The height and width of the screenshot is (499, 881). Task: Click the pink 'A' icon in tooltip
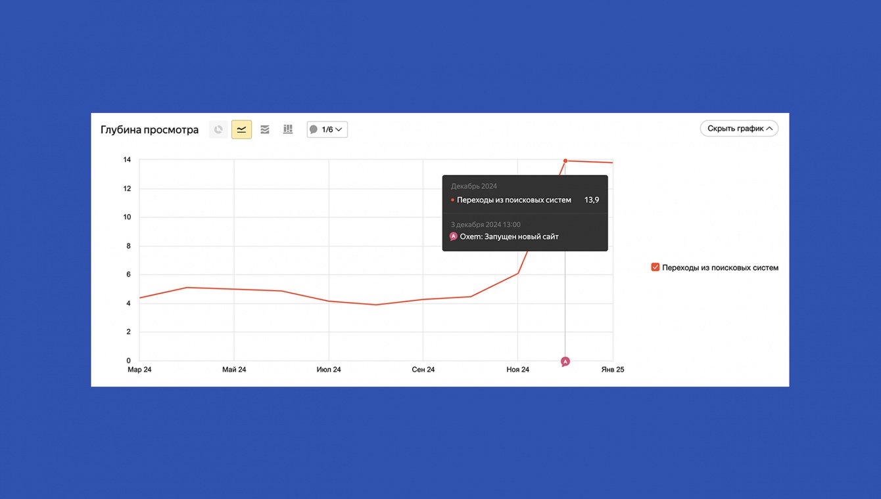pyautogui.click(x=453, y=236)
